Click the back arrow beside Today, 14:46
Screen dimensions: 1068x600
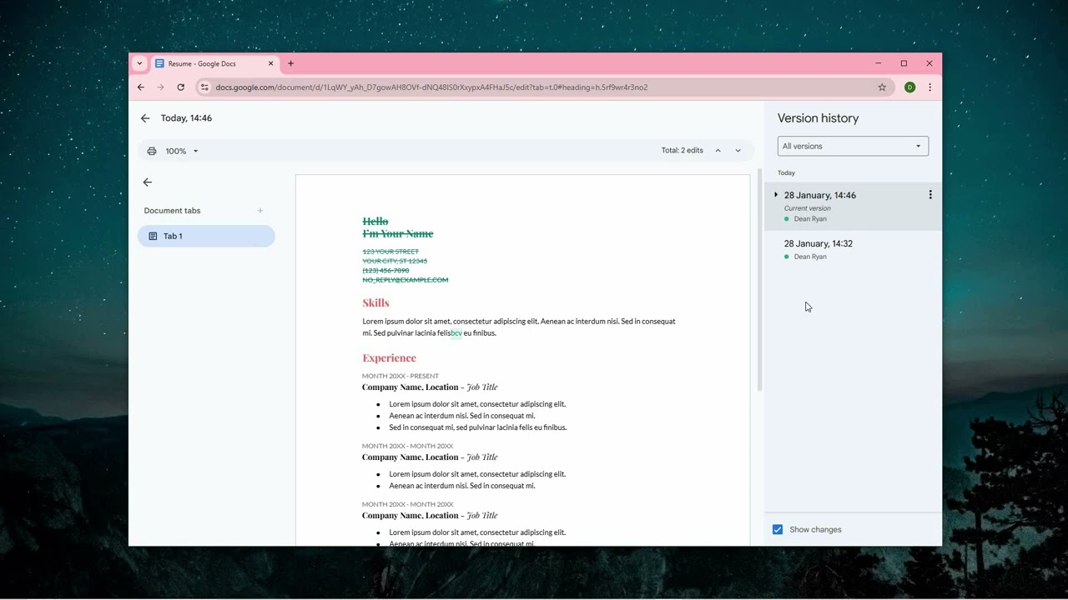(145, 118)
